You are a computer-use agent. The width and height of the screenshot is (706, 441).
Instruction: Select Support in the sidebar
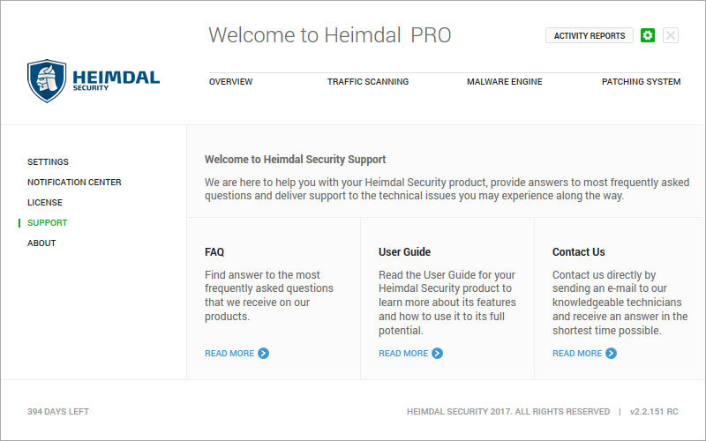click(48, 223)
